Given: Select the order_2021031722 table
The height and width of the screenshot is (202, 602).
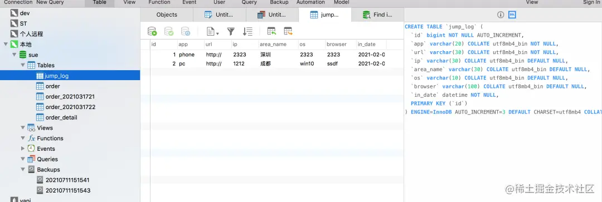Looking at the screenshot, I should click(x=70, y=107).
